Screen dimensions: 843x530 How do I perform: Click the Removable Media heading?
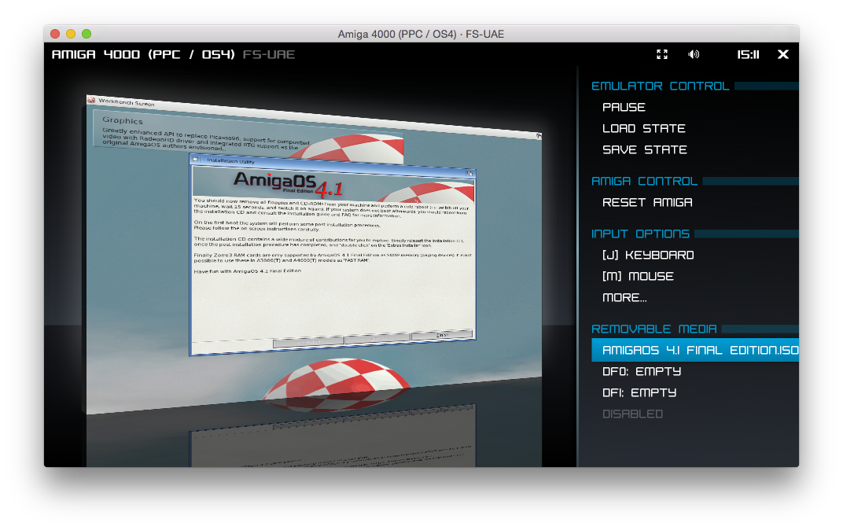(x=653, y=329)
